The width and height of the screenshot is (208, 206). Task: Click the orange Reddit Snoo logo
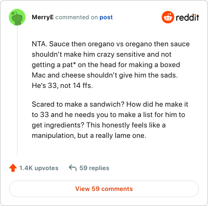pyautogui.click(x=167, y=17)
